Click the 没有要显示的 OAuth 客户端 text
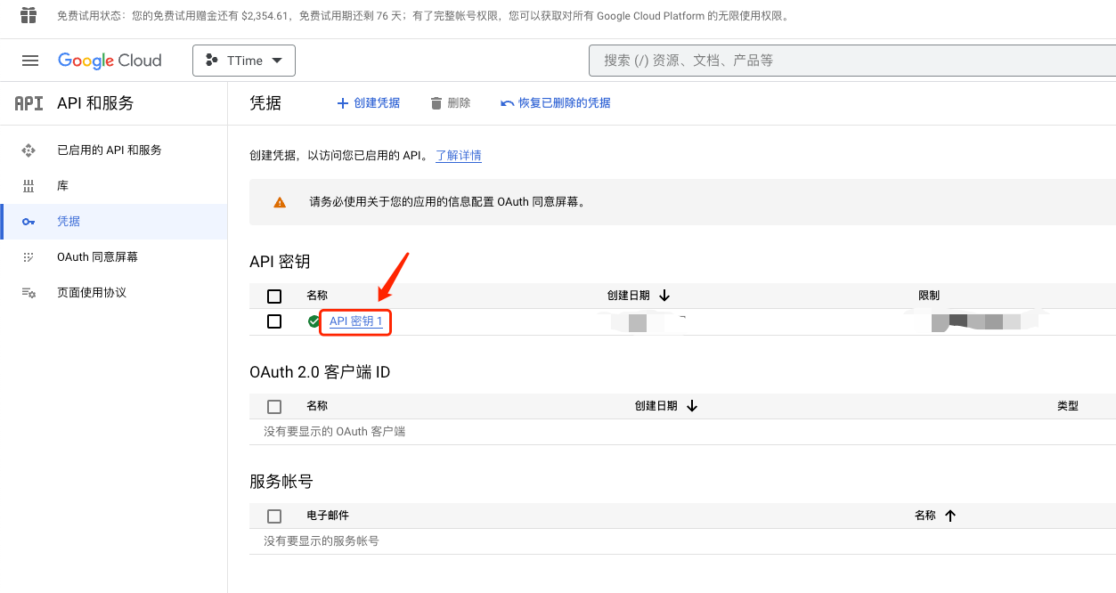The width and height of the screenshot is (1116, 593). click(335, 432)
